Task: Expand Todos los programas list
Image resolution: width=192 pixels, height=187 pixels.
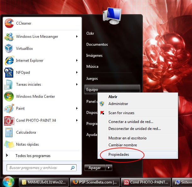Action: click(42, 156)
